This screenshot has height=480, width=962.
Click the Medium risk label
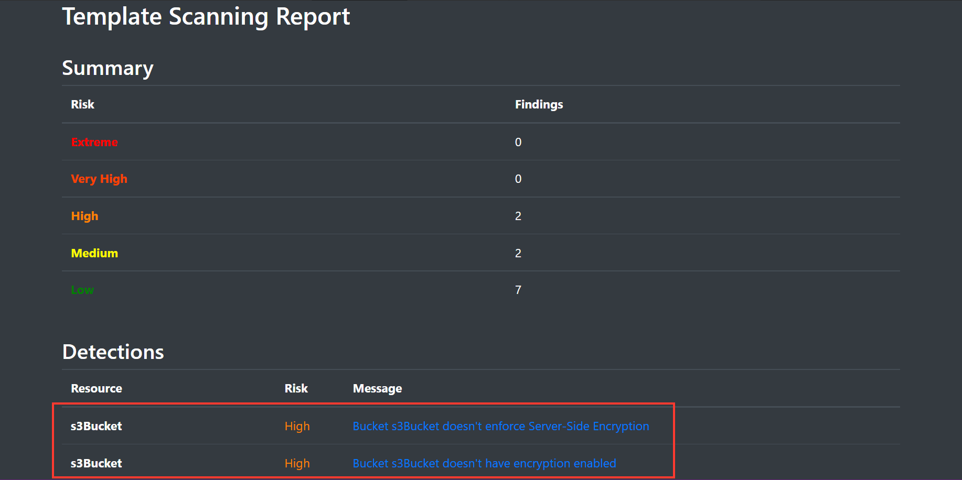[94, 253]
